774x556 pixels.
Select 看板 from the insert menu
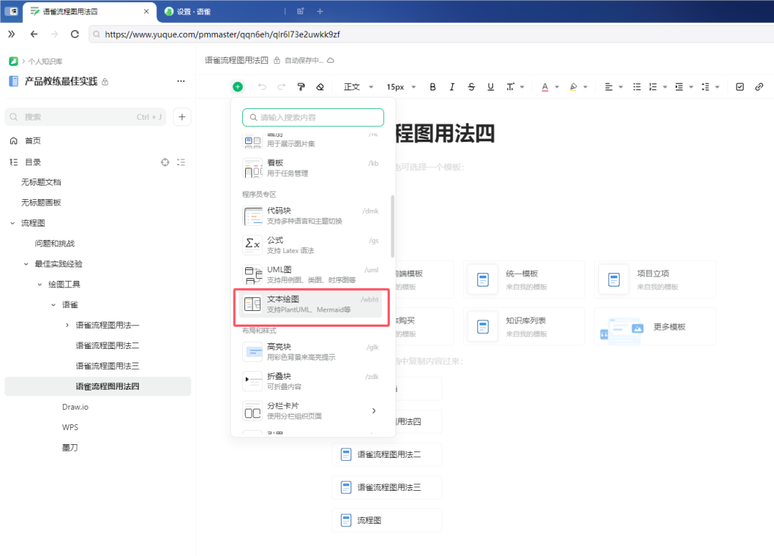pos(310,168)
